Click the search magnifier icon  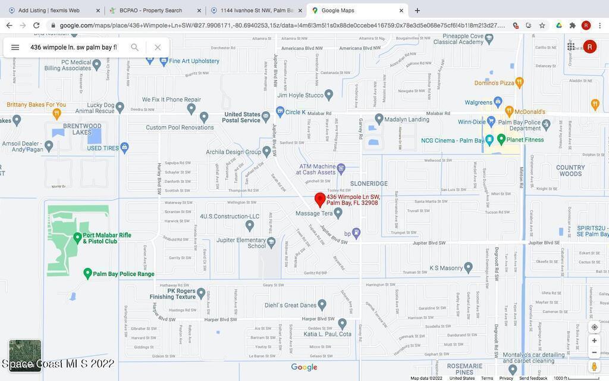point(134,48)
